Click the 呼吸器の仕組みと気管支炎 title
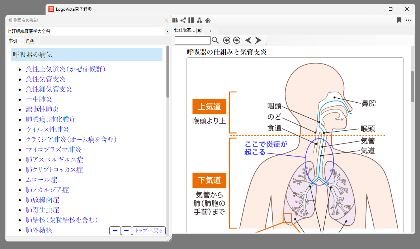The width and height of the screenshot is (420, 249). tap(227, 52)
